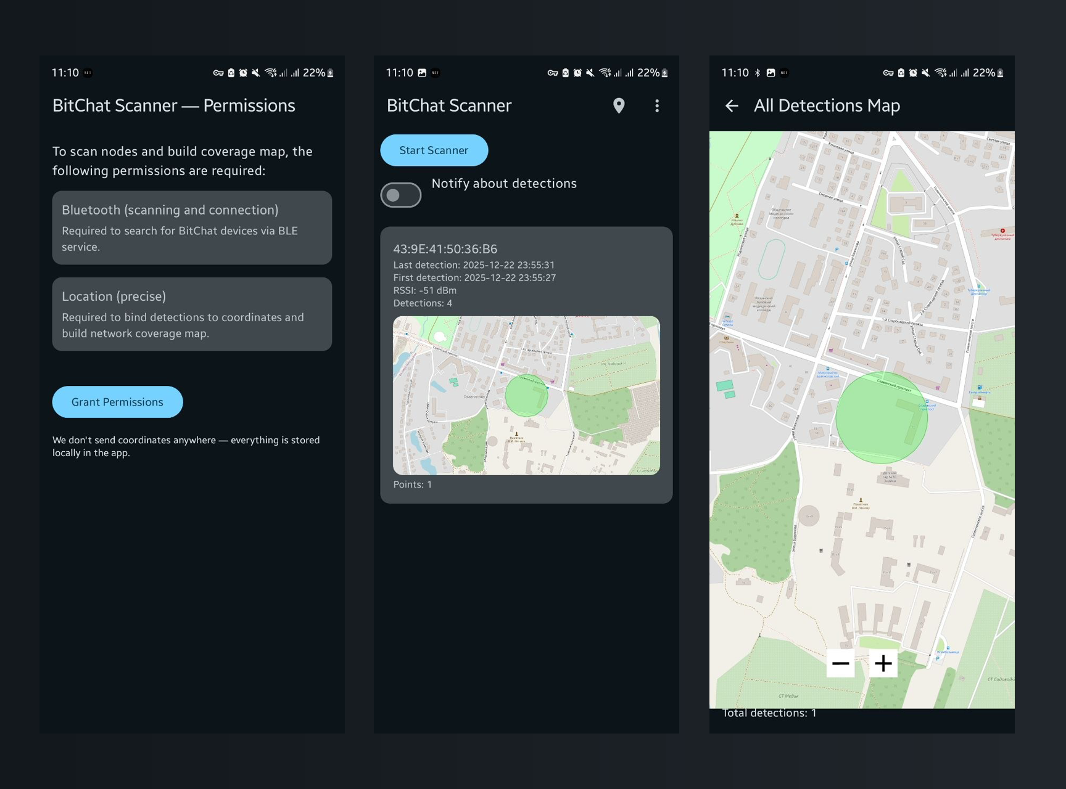Tap the Points: 1 label

tap(413, 484)
